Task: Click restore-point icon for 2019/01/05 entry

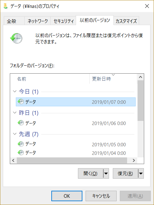Action: tap(21, 144)
